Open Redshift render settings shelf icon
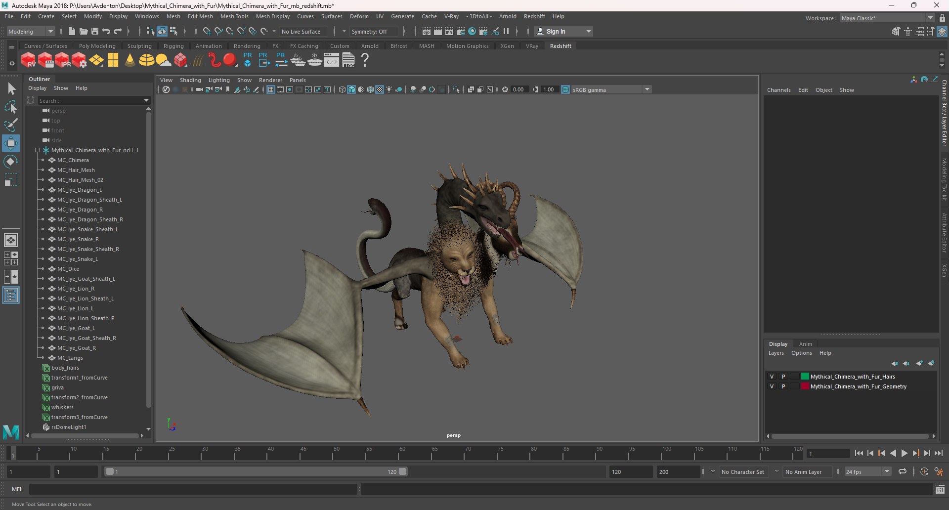Viewport: 949px width, 510px height. (x=79, y=60)
